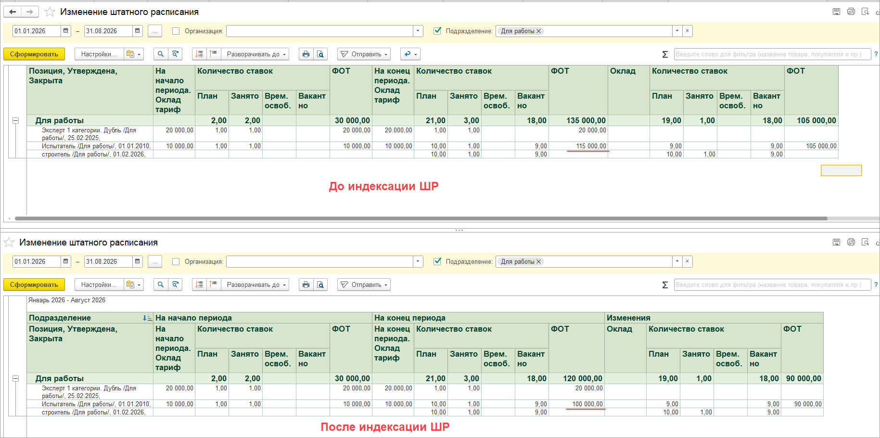Click the back arrow navigation icon

pyautogui.click(x=13, y=12)
